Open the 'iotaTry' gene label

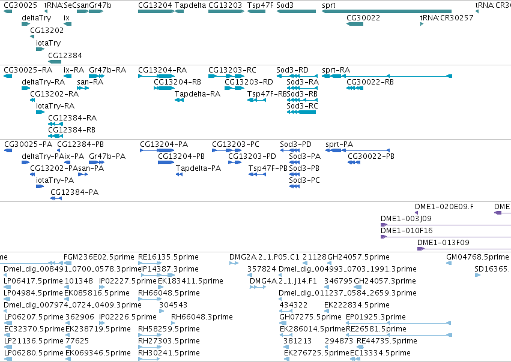coord(48,43)
